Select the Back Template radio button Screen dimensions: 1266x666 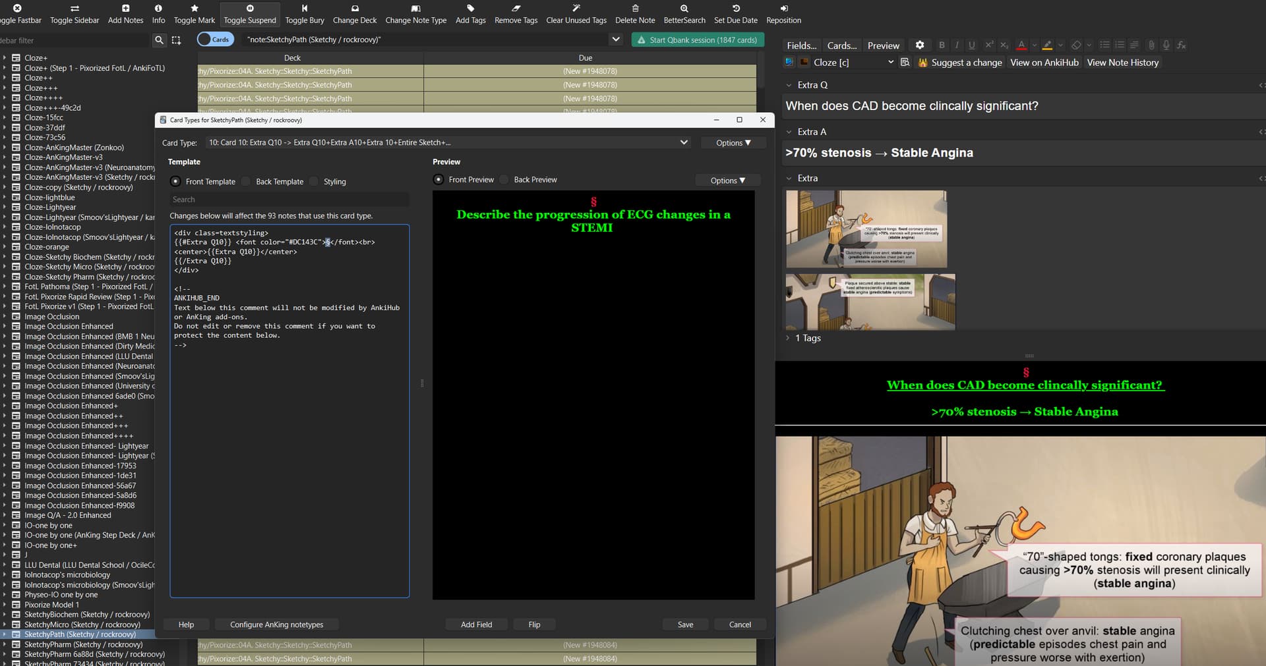pyautogui.click(x=247, y=182)
